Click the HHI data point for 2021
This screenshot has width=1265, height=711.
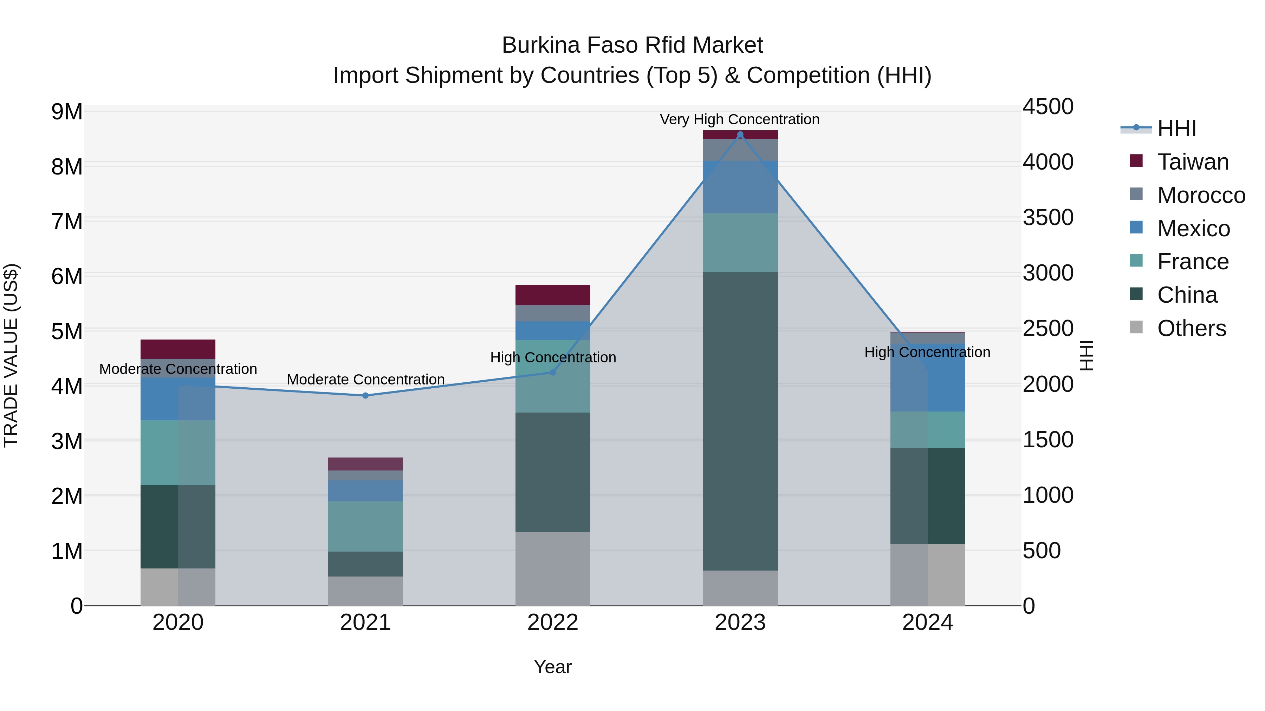coord(365,395)
